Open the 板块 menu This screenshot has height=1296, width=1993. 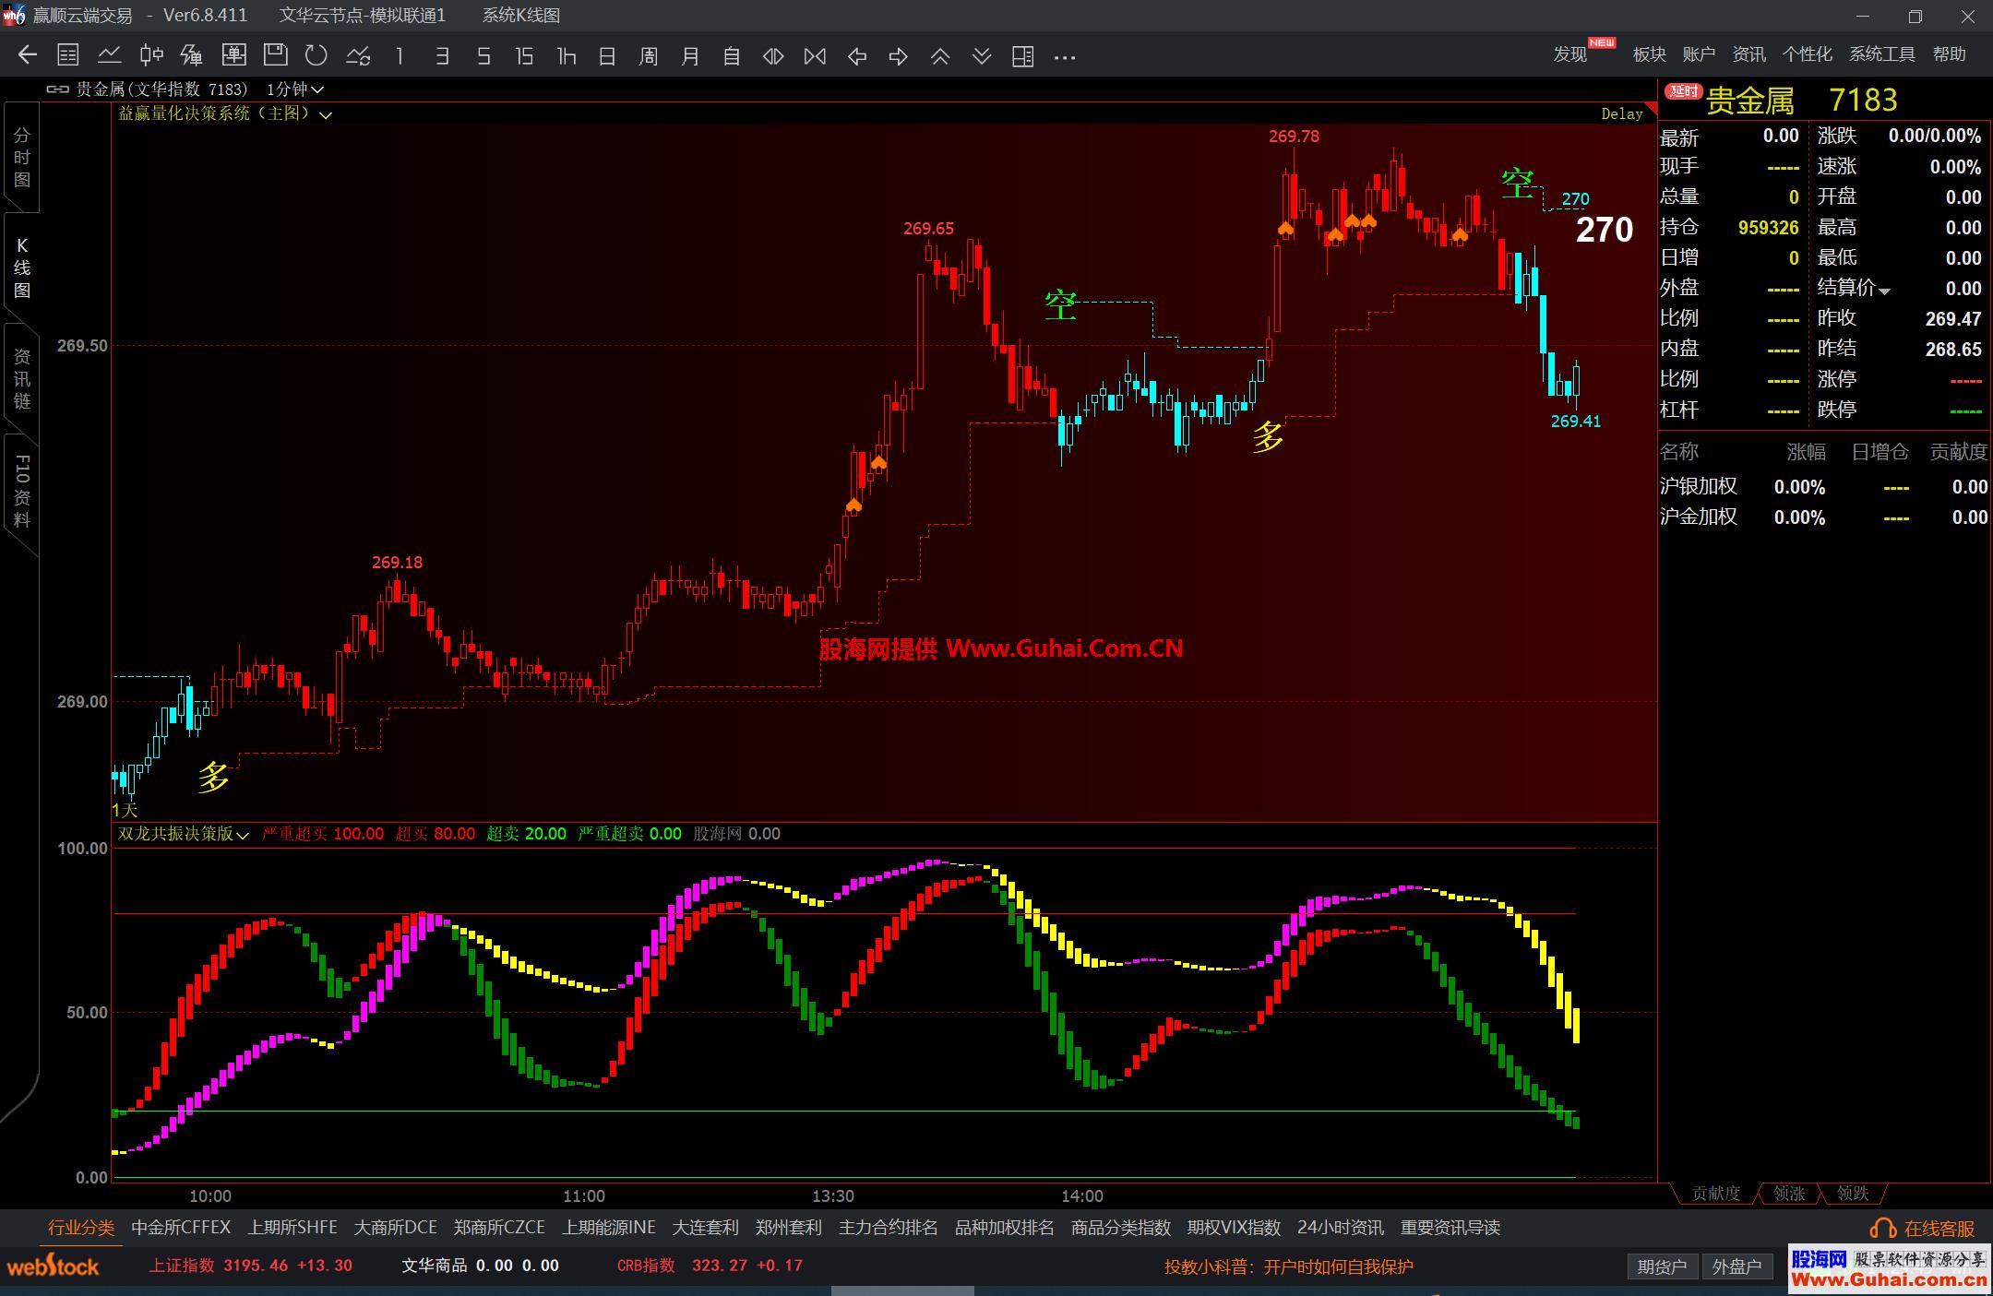(1649, 54)
